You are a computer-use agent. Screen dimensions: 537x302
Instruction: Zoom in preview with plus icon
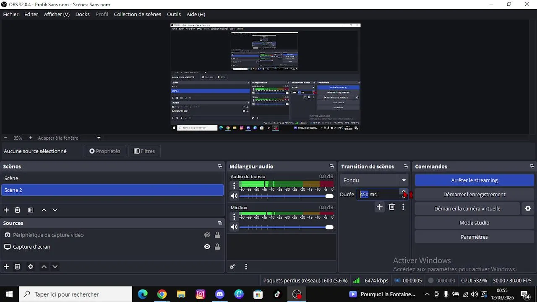coord(31,138)
